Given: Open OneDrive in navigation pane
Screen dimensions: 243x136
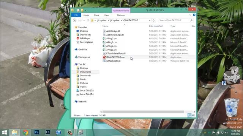Looking at the screenshot, I should [x=83, y=49].
